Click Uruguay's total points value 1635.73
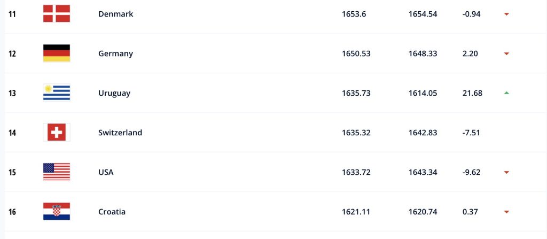The width and height of the screenshot is (547, 239). [x=356, y=93]
